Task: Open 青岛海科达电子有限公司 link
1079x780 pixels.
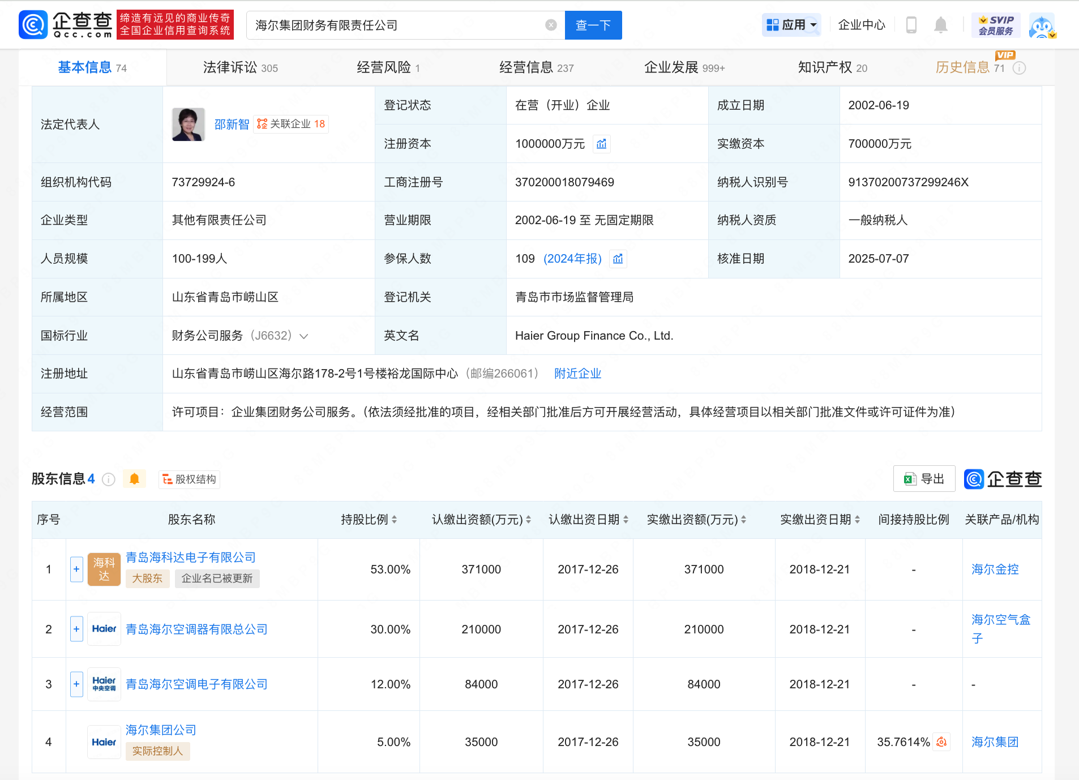Action: pos(191,558)
